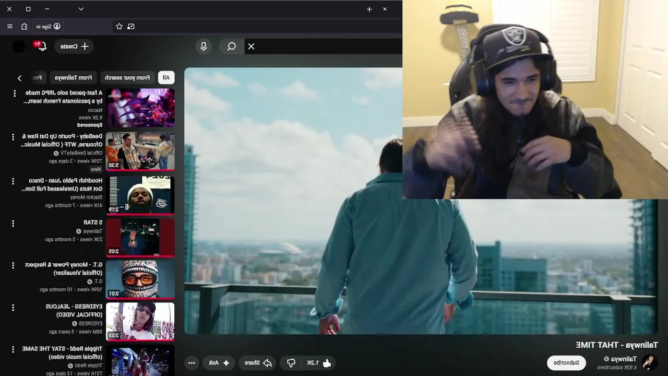Screen dimensions: 668x376
Task: Open the Stackin Money channel name
Action: pos(86,197)
